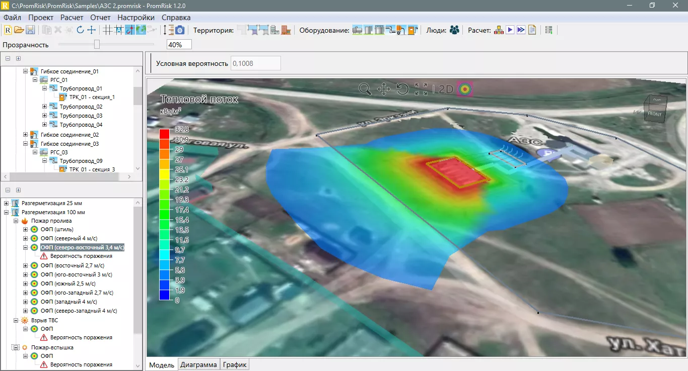Viewport: 688px width, 371px height.
Task: Click the building territory icon
Action: (286, 30)
